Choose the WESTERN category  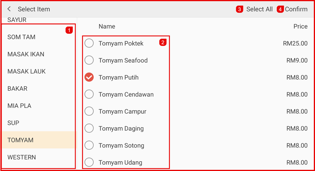(22, 157)
